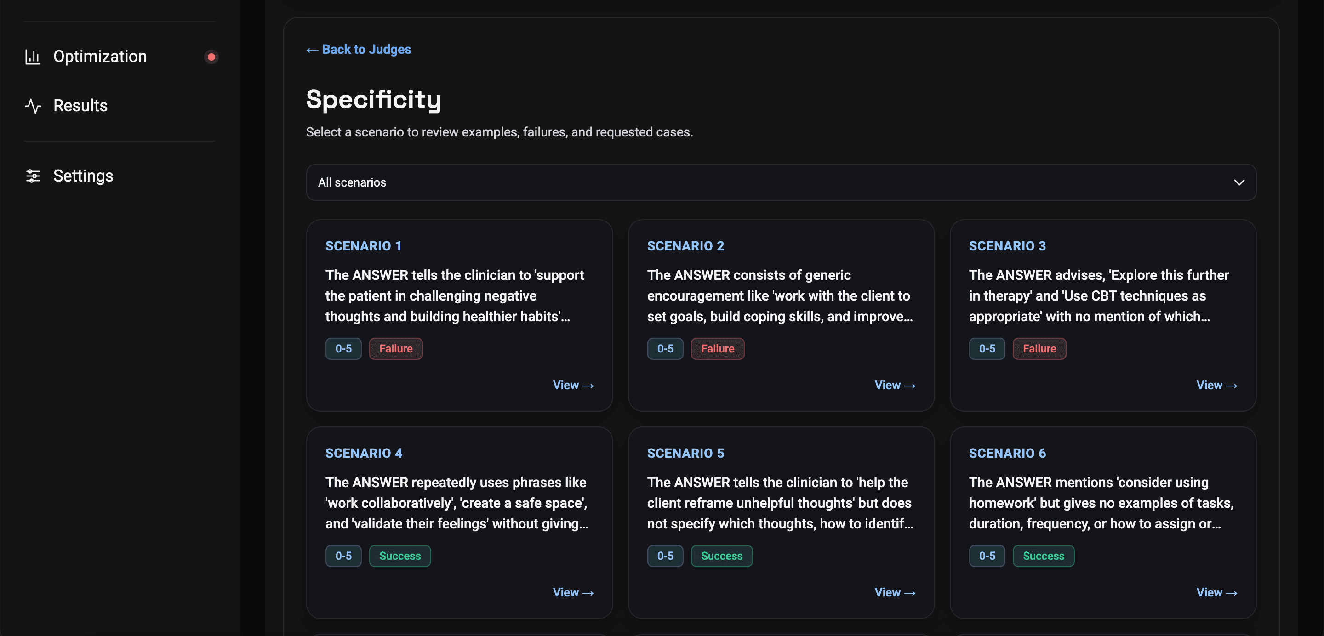
Task: Toggle the Success badge on Scenario 6
Action: tap(1044, 556)
